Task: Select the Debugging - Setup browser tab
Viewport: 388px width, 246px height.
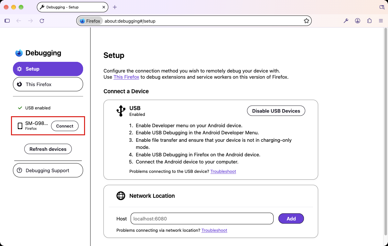Action: click(73, 7)
